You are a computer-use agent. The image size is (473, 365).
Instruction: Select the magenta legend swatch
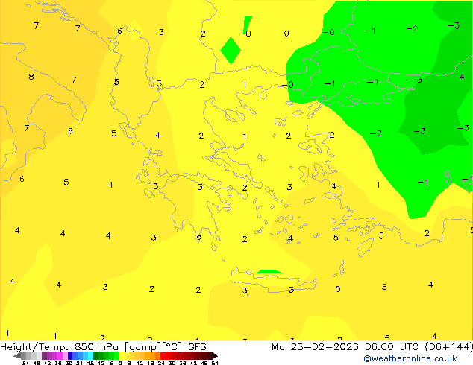(60, 355)
